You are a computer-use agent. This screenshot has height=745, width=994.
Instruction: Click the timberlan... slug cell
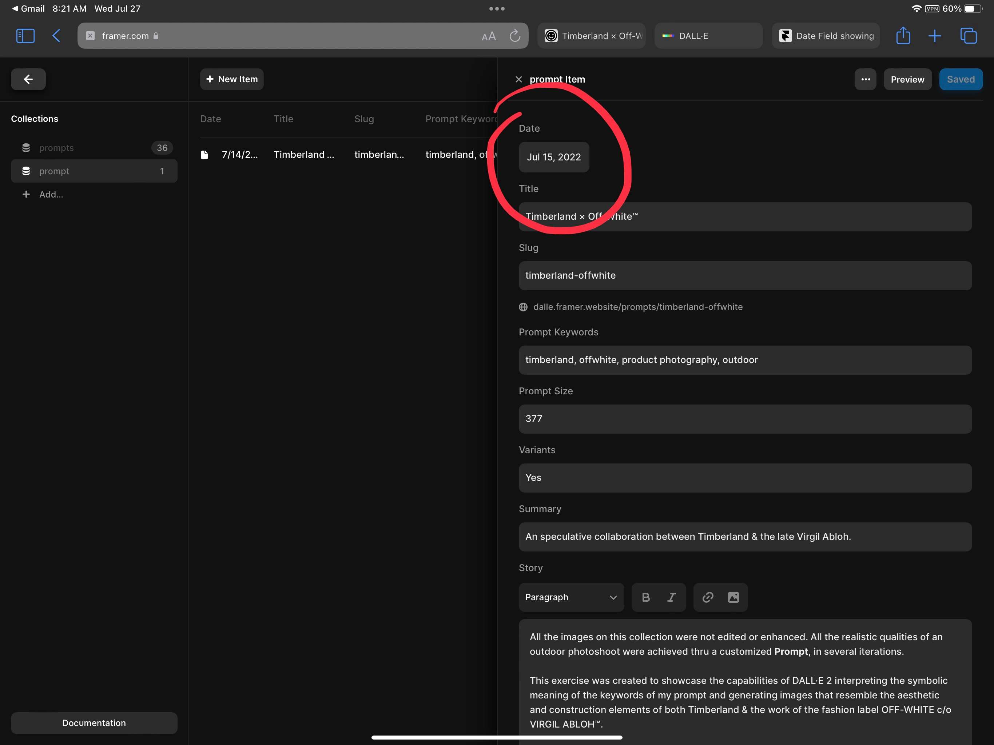click(379, 155)
